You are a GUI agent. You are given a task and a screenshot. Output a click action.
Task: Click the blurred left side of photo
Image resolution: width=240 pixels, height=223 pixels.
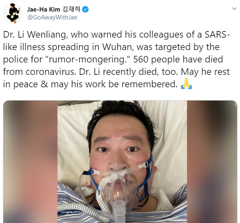30,162
